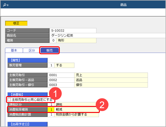
Task: Edit the 商品名 field ダージリン紅茶
Action: [x=107, y=35]
